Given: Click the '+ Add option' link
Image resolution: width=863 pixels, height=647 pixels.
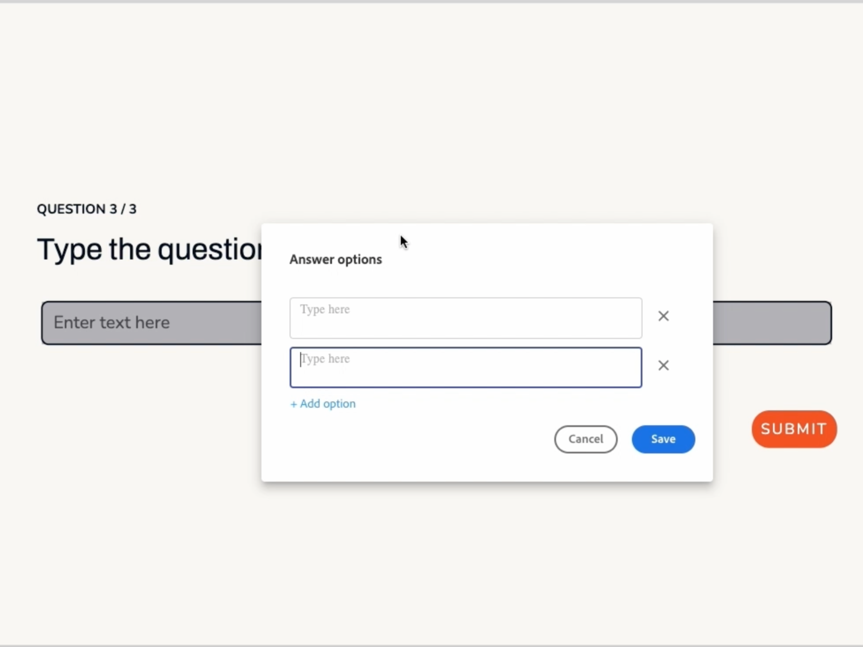Looking at the screenshot, I should [x=323, y=404].
